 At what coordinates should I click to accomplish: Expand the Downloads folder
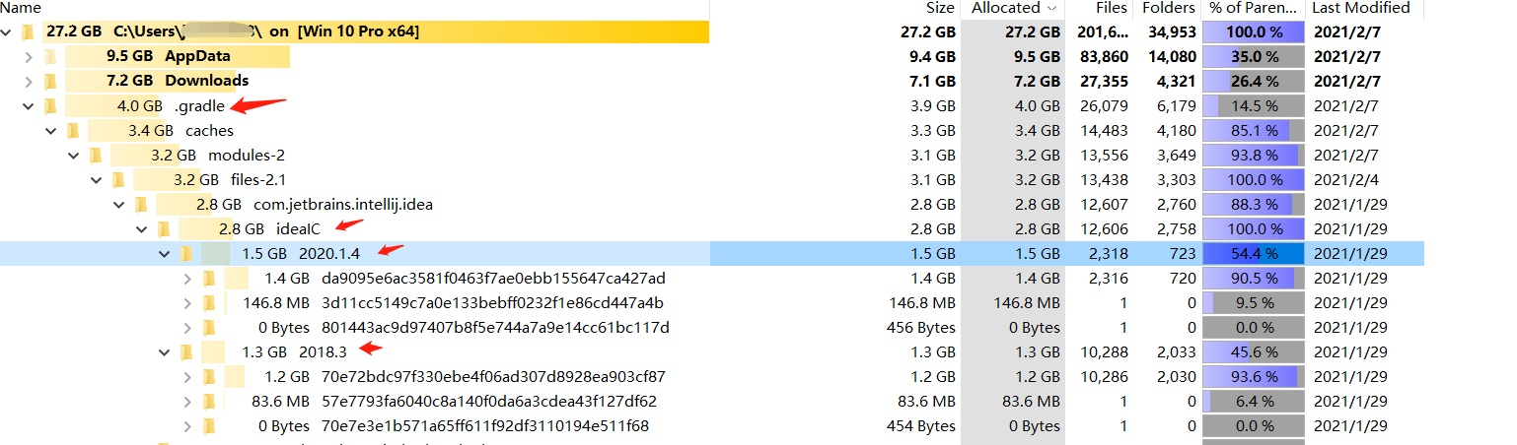point(29,81)
